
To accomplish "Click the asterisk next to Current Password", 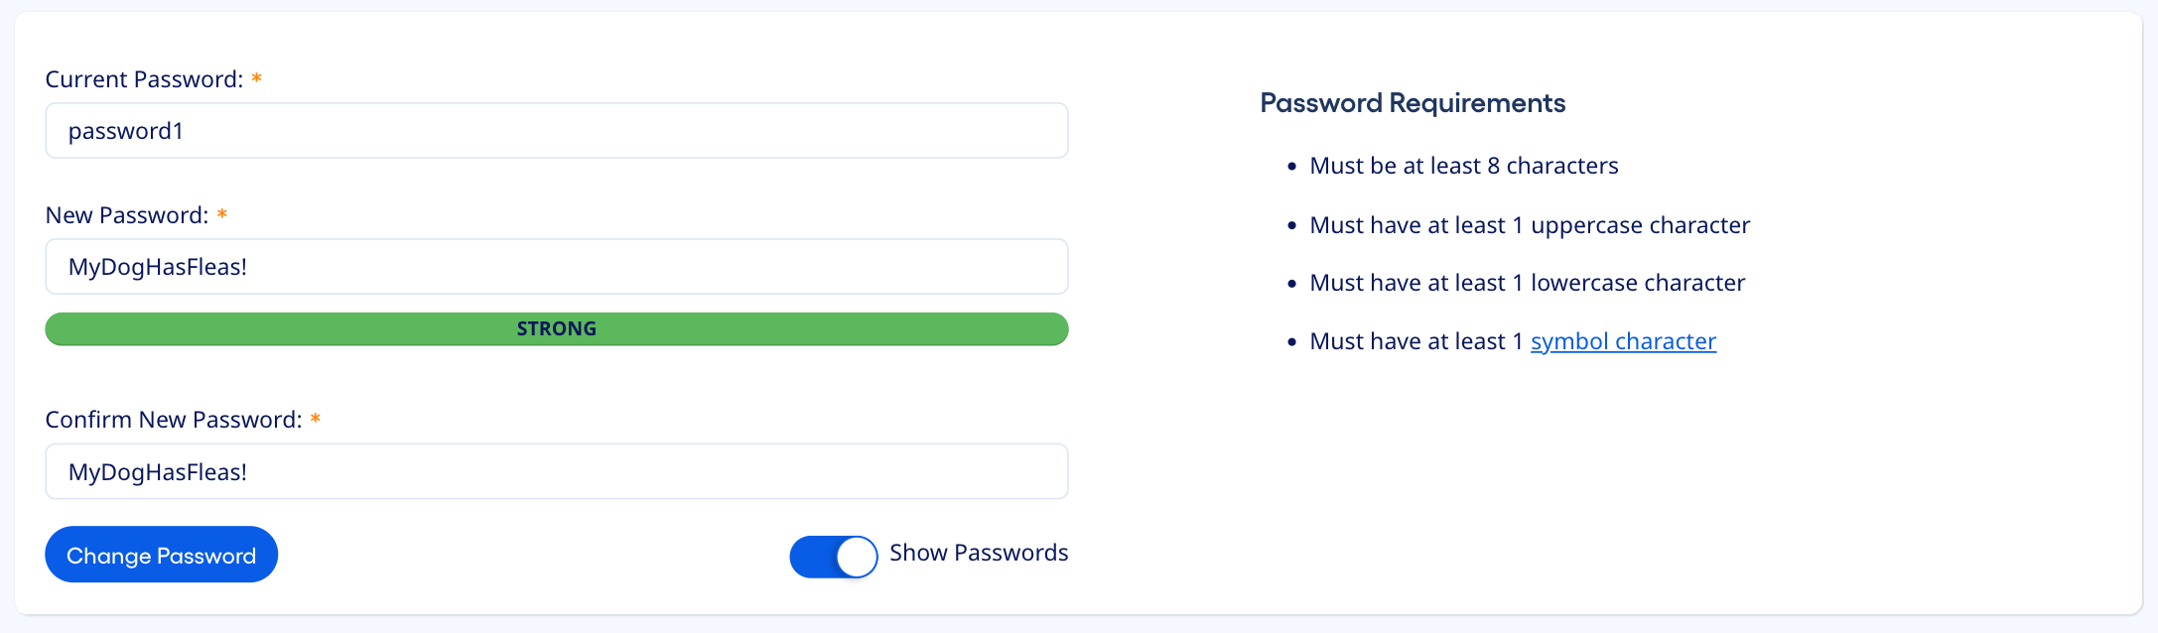I will (257, 78).
